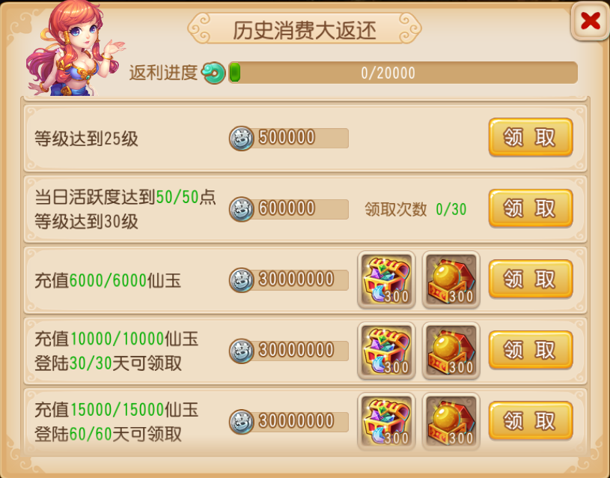This screenshot has height=478, width=610.
Task: Click the 0/20000 rebate progress bar
Action: (x=403, y=73)
